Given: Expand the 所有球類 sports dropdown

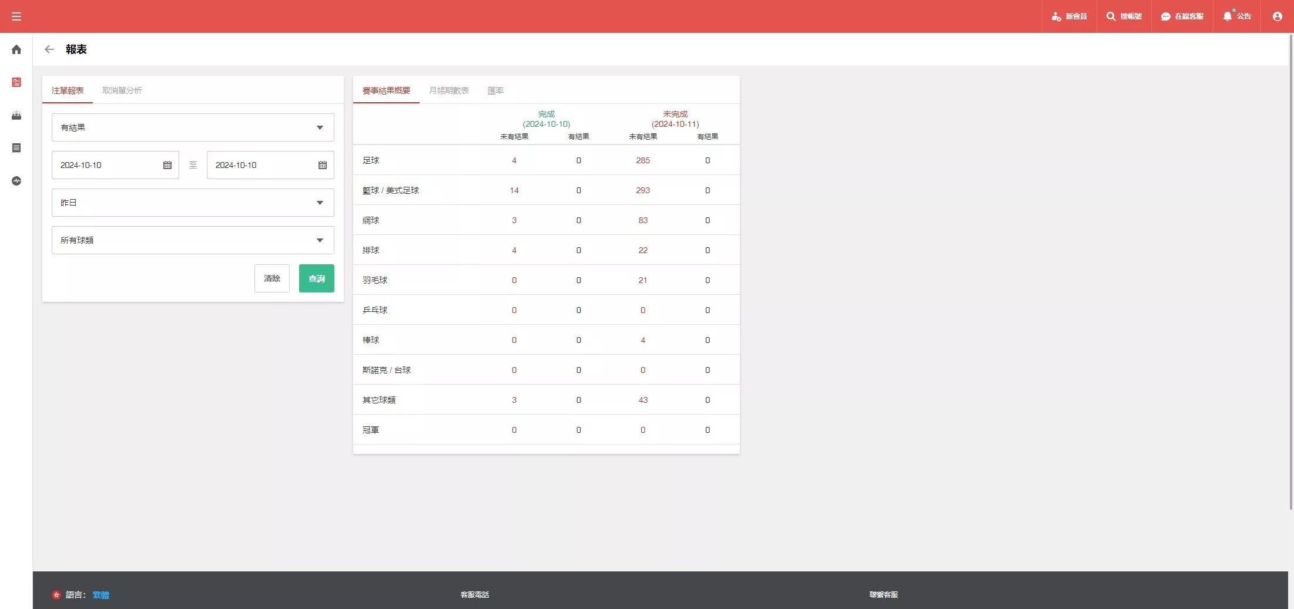Looking at the screenshot, I should click(x=193, y=240).
